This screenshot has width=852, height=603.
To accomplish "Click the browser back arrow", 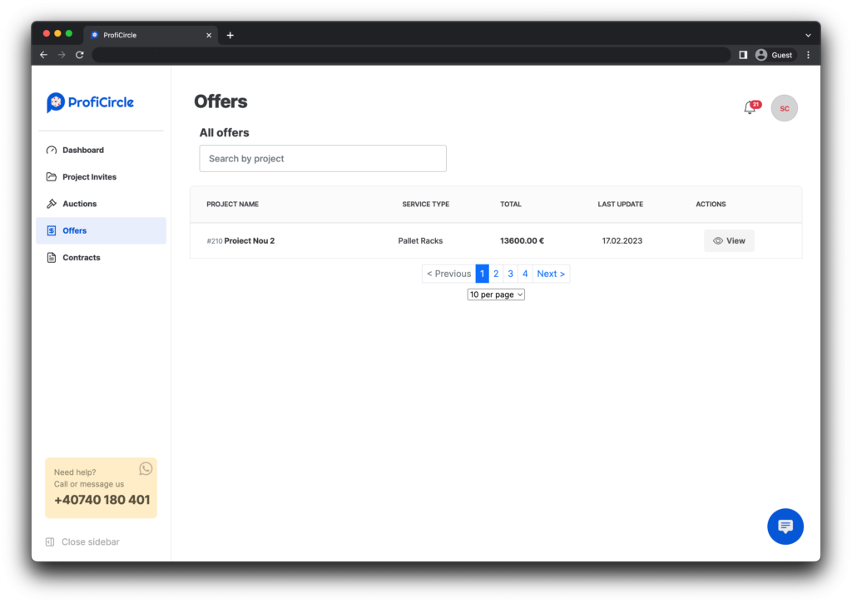I will (43, 55).
